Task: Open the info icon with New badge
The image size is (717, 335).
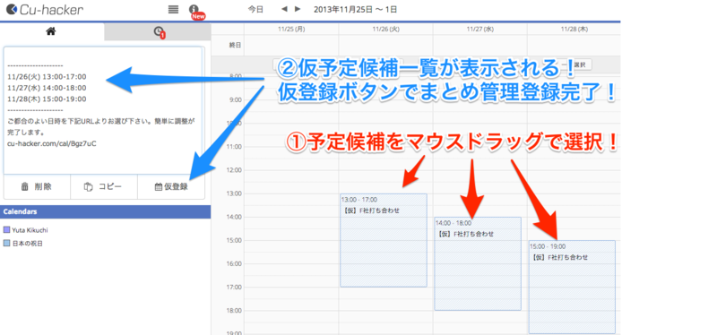Action: click(x=194, y=11)
